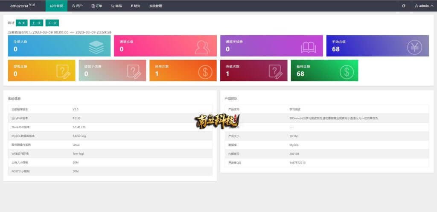Open the 财务 menu
Screen dimensions: 437x212
[x=135, y=6]
